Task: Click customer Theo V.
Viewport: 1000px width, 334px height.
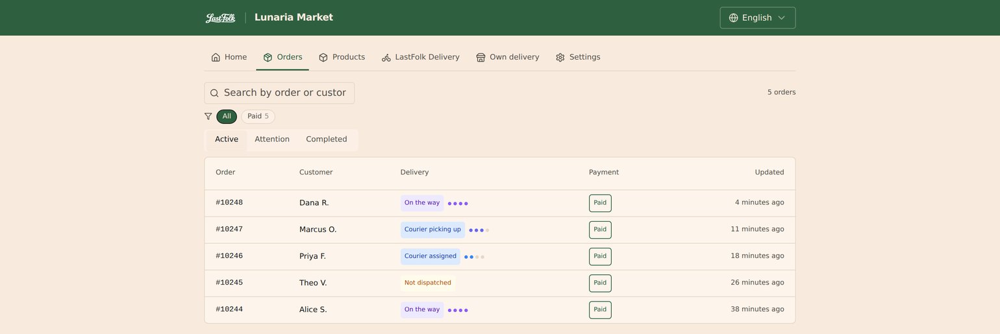Action: click(x=313, y=283)
